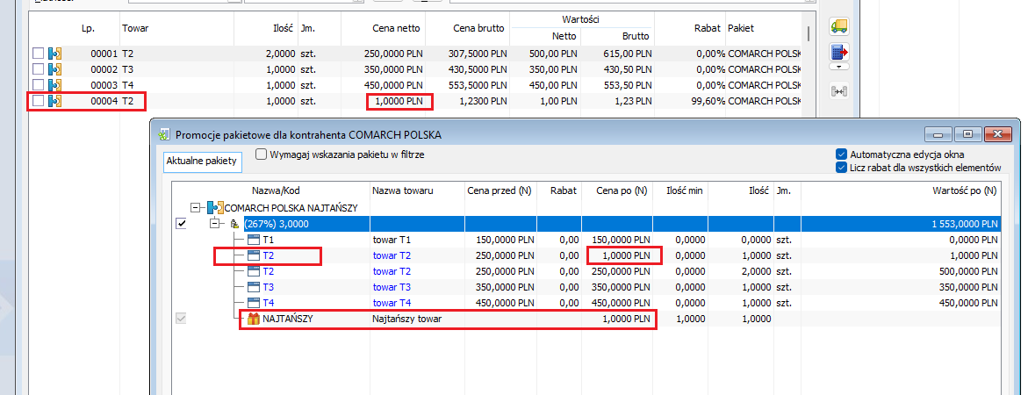The height and width of the screenshot is (395, 1035).
Task: Click the product icon beside T1
Action: click(x=254, y=240)
